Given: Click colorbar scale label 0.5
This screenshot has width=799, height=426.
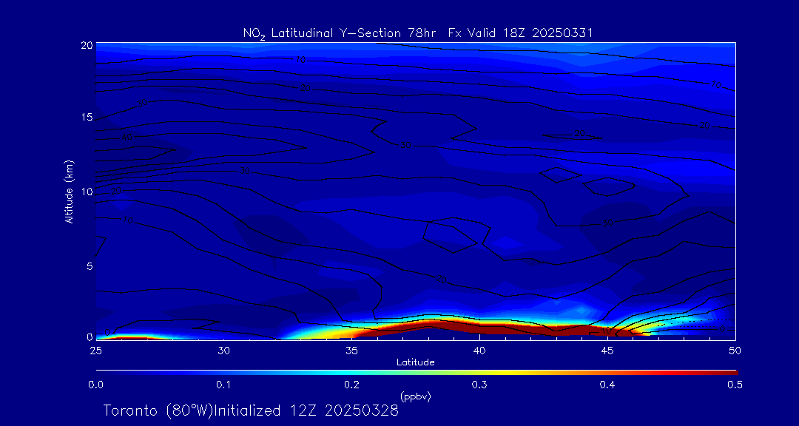Looking at the screenshot, I should coord(734,385).
